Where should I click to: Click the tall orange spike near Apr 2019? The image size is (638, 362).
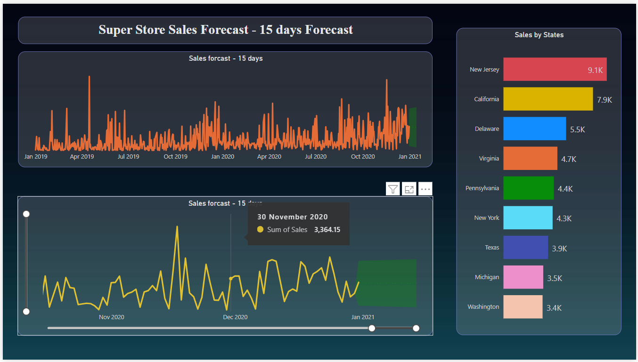(x=90, y=94)
